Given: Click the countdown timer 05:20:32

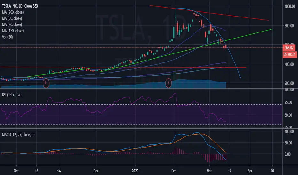Looking at the screenshot, I should (289, 54).
